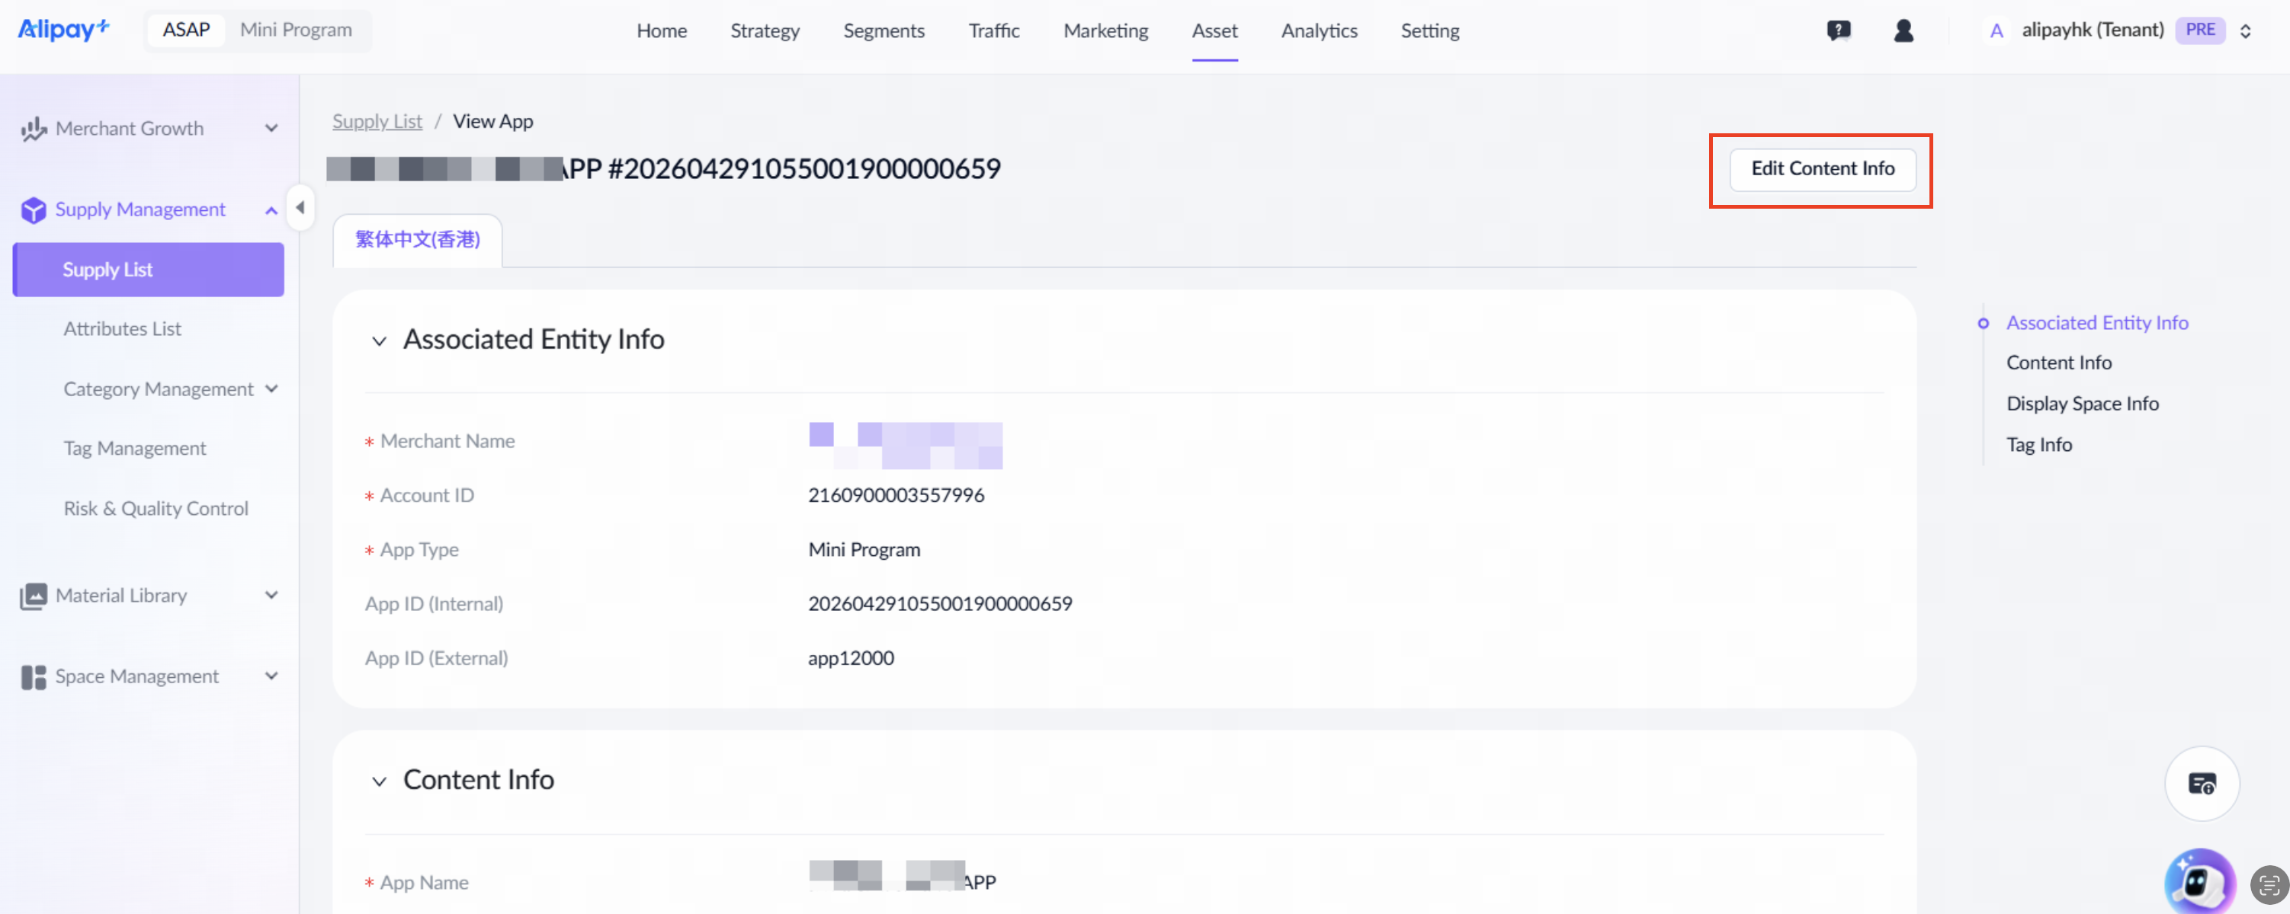Collapse sidebar with the arrow handle
Screen dimensions: 2290x914
pos(300,208)
